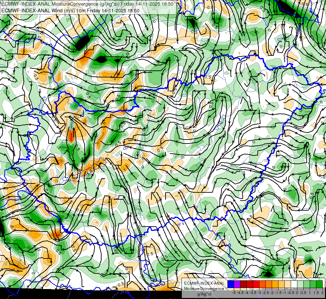This screenshot has width=326, height=299.
Task: Click the legend tick label -4
Action: 246,293
